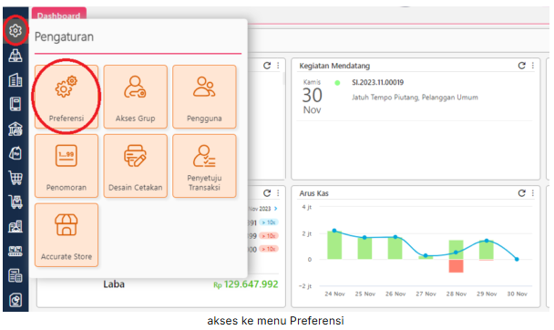This screenshot has width=554, height=330.
Task: Switch to the Dashboard tab
Action: coord(59,15)
